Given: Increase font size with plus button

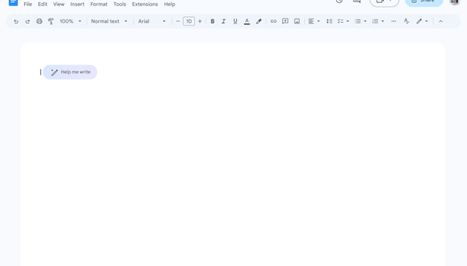Looking at the screenshot, I should click(x=200, y=21).
